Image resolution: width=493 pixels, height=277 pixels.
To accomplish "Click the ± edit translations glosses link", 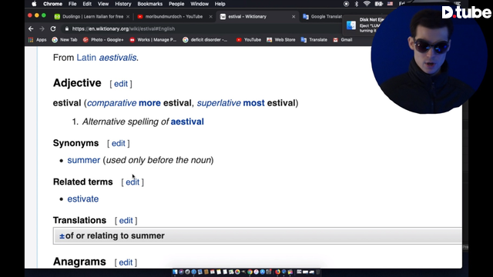I will point(62,236).
